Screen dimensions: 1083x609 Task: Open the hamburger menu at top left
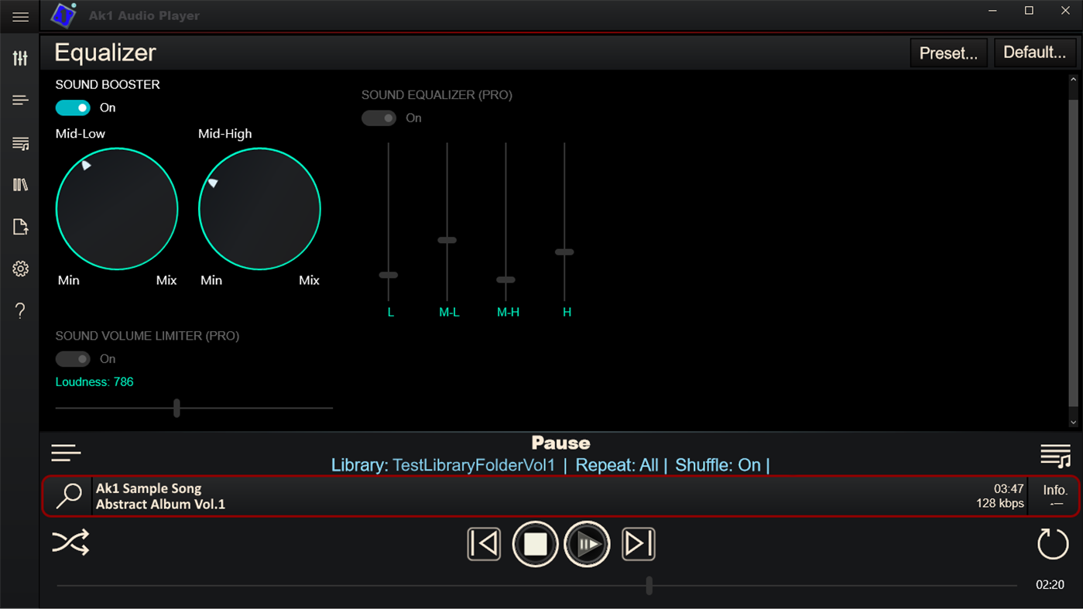pyautogui.click(x=20, y=15)
